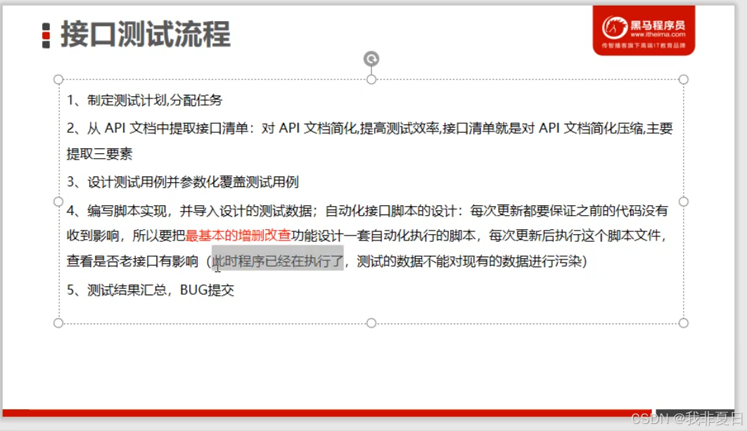Click the text 查看是否老接口有影响
The image size is (747, 431).
click(x=132, y=262)
